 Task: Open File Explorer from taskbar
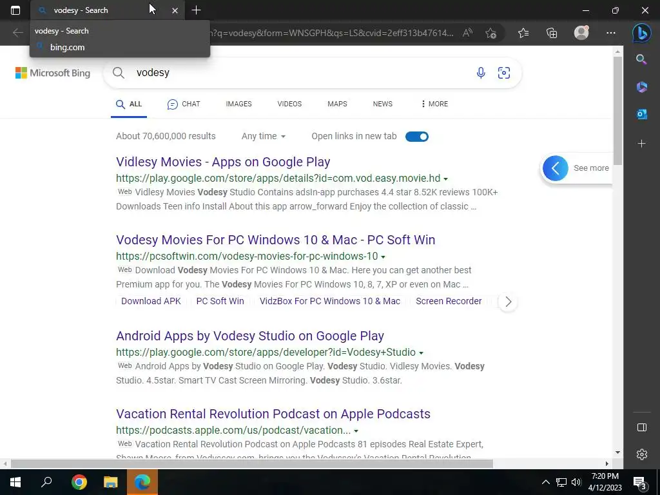111,482
